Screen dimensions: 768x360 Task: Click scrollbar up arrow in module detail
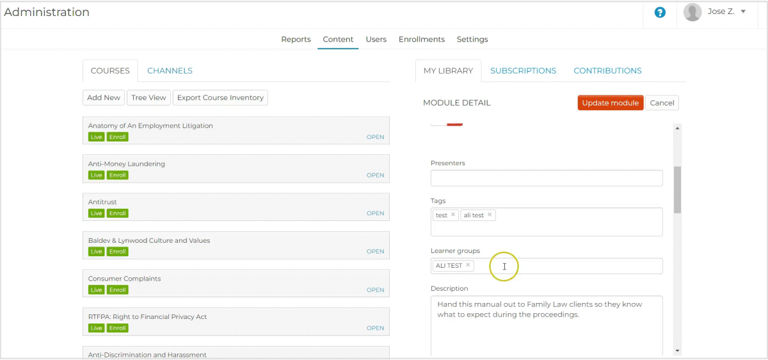point(678,127)
